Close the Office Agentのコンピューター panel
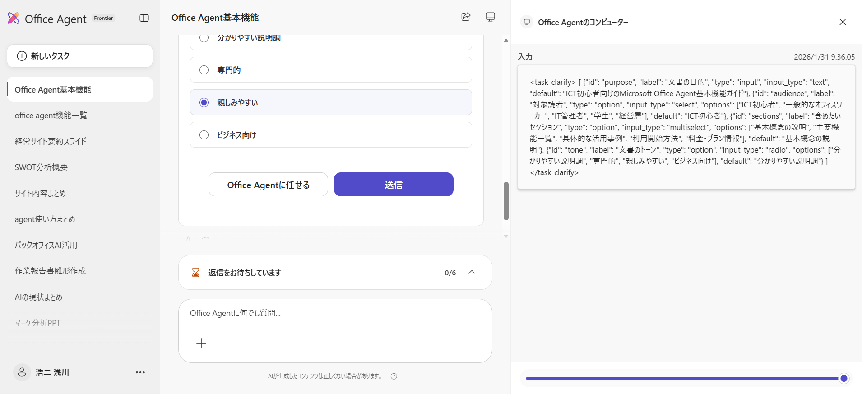862x394 pixels. click(843, 22)
